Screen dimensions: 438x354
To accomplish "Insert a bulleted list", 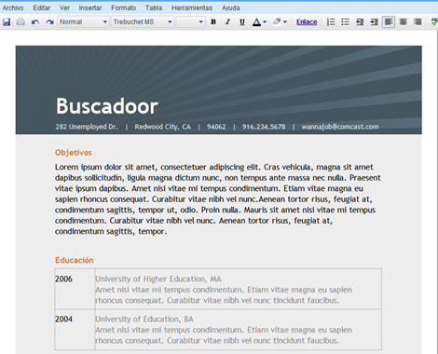I will (345, 22).
